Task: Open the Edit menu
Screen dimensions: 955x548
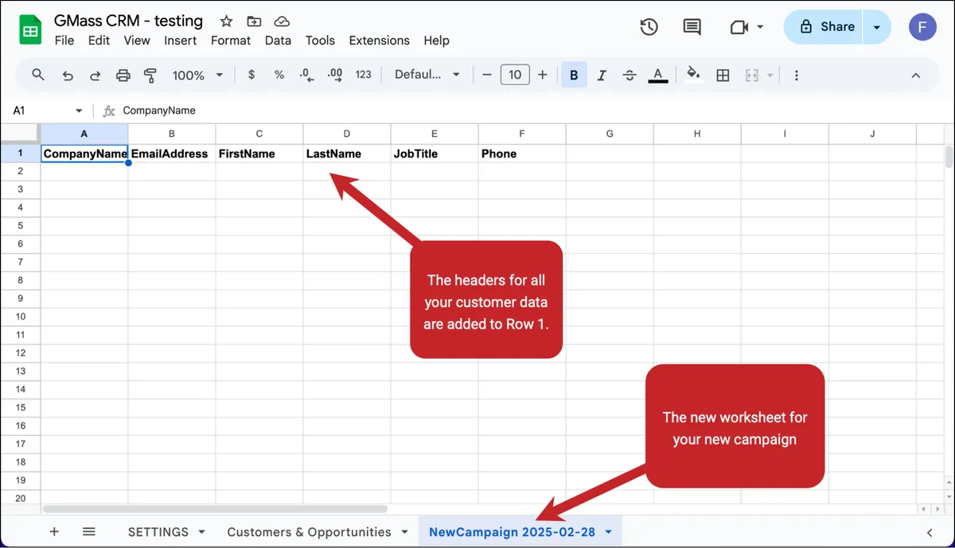Action: (99, 41)
